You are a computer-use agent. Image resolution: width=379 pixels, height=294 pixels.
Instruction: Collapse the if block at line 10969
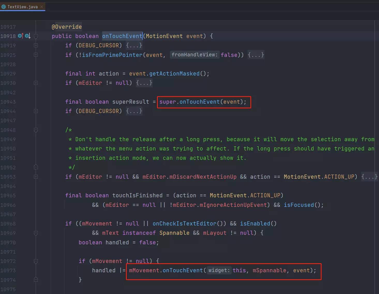pyautogui.click(x=36, y=233)
